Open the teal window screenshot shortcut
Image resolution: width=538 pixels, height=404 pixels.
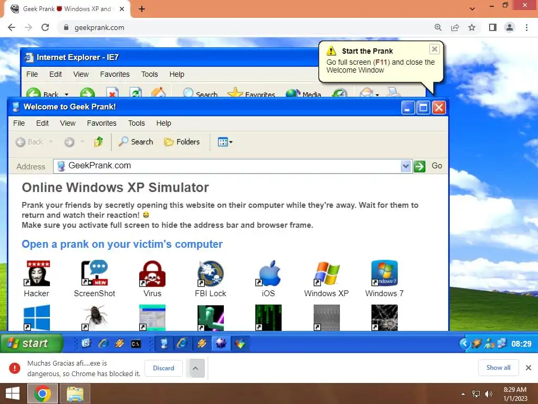(152, 317)
